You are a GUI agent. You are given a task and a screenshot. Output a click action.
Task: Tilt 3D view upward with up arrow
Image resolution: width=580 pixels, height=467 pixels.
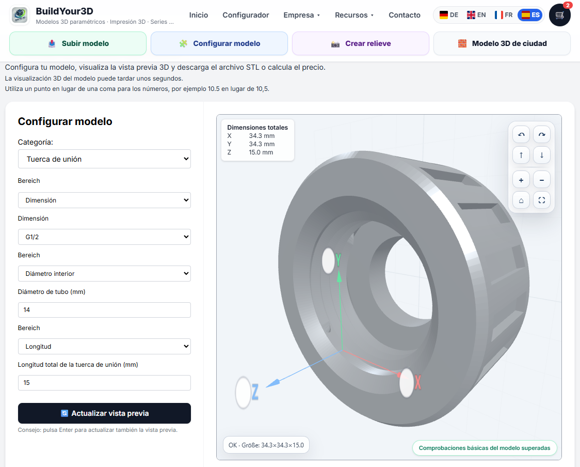point(521,155)
